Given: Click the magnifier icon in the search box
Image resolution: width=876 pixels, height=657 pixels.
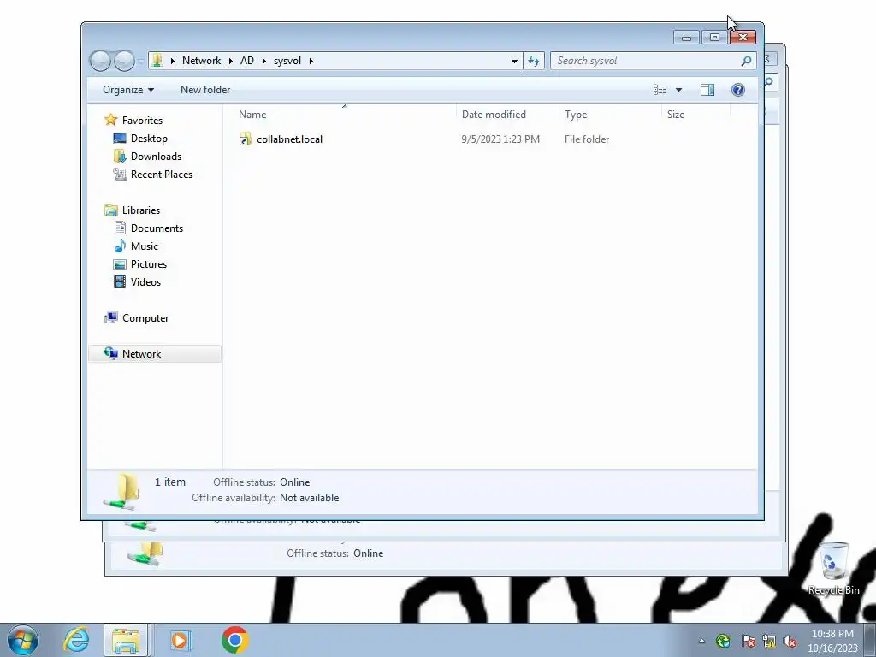Looking at the screenshot, I should 746,61.
